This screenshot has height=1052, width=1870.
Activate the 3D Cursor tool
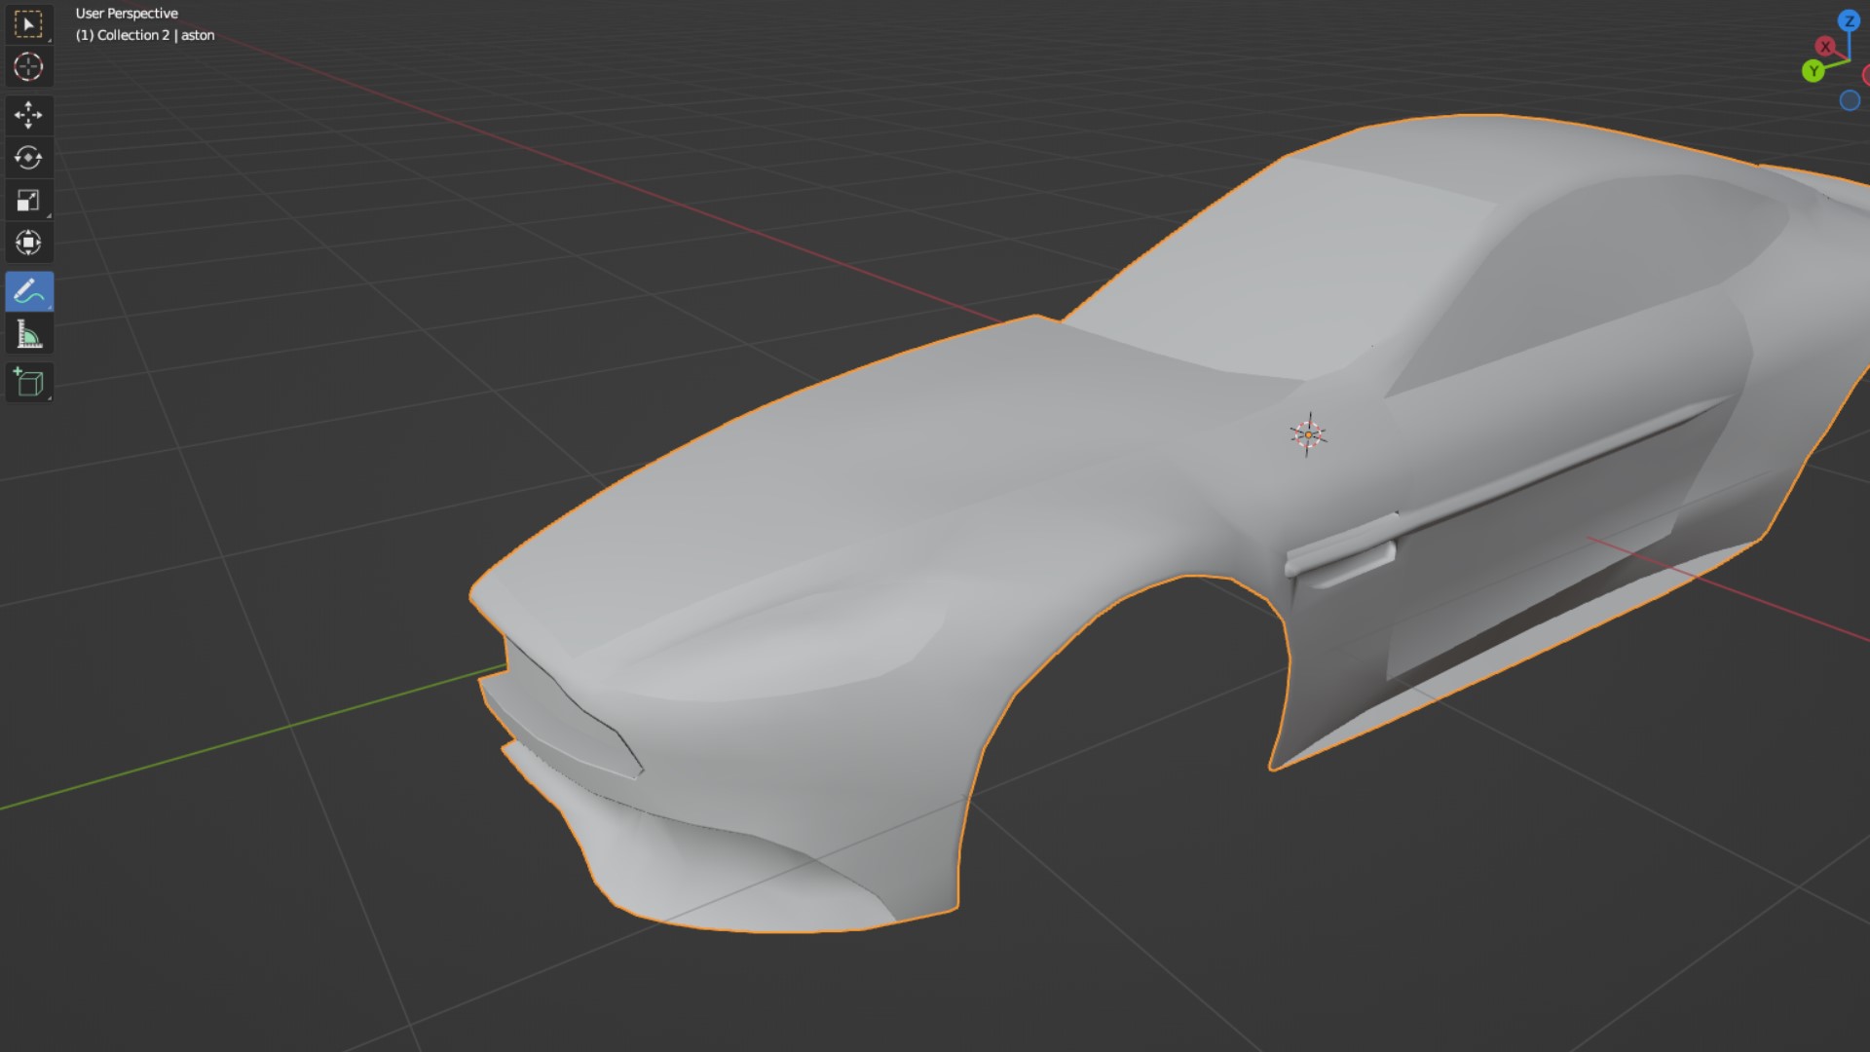coord(28,67)
